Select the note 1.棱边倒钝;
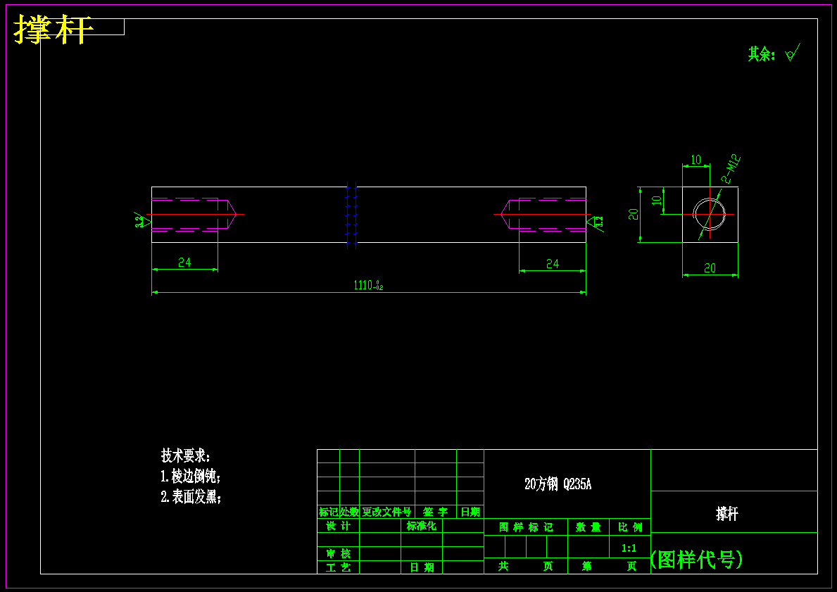 point(191,476)
